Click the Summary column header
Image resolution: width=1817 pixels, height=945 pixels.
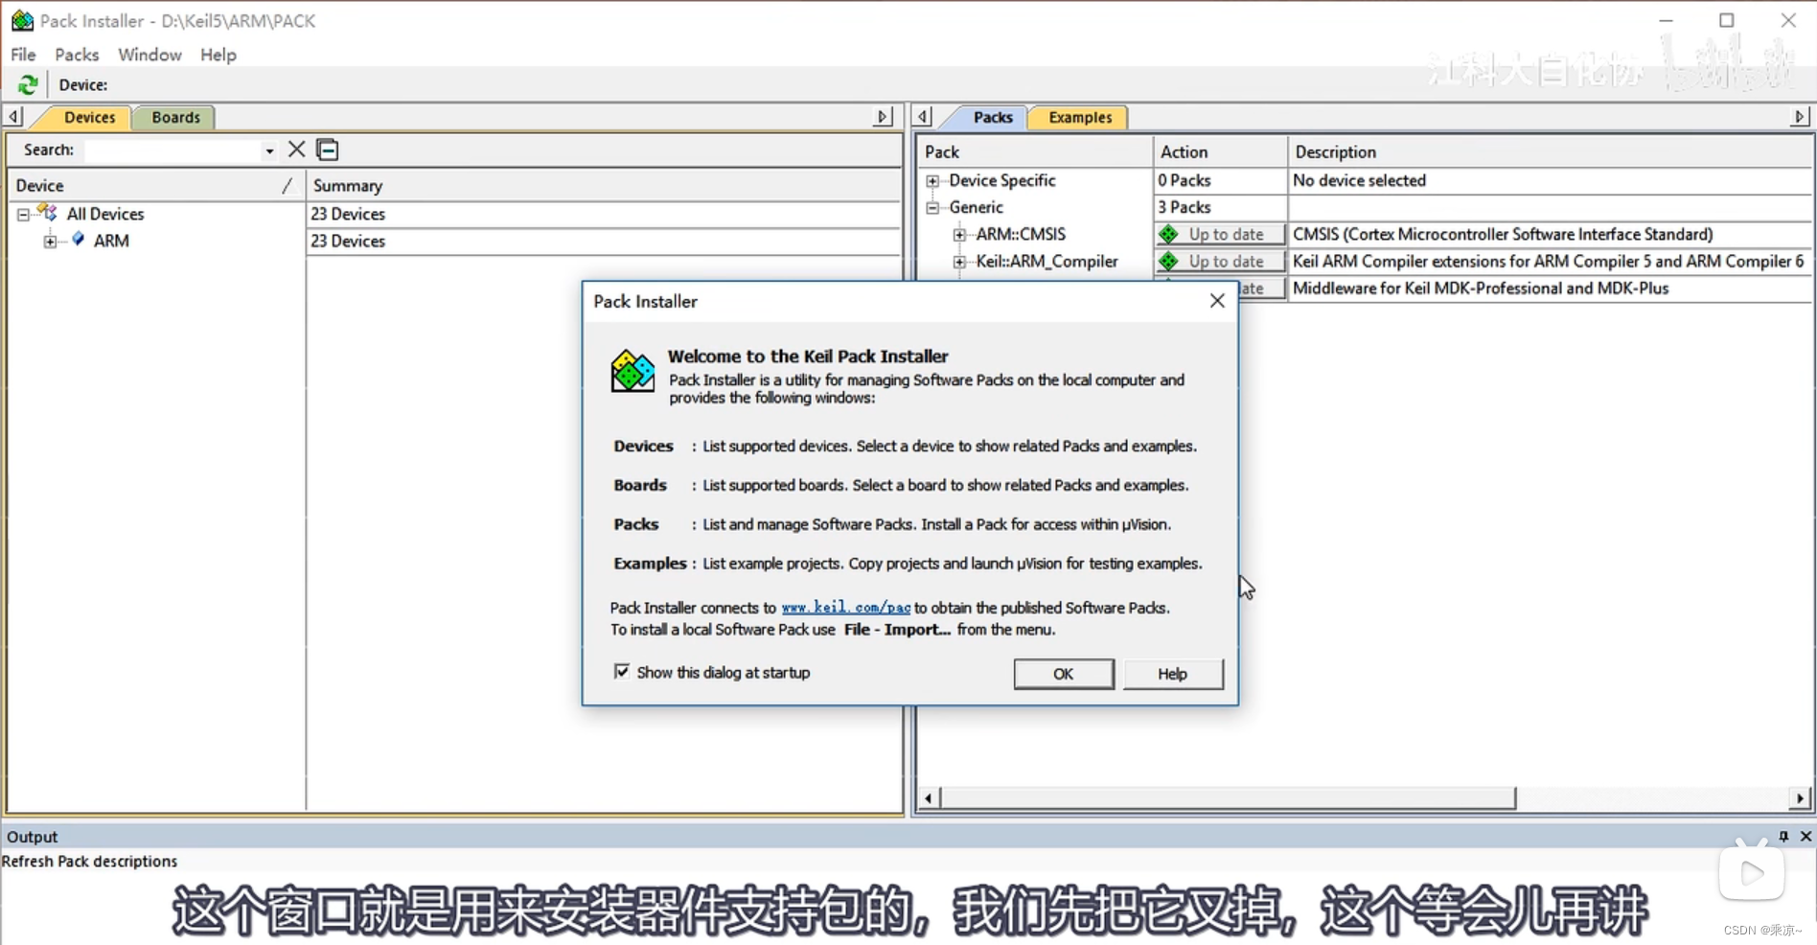point(604,185)
